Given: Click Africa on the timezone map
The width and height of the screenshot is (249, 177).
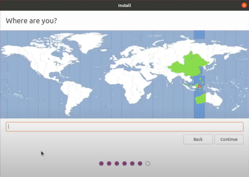Looking at the screenshot, I should (129, 86).
